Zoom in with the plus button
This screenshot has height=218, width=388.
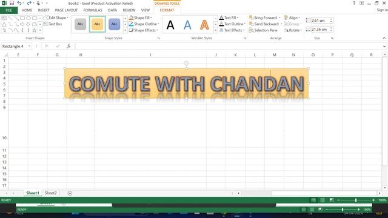373,200
